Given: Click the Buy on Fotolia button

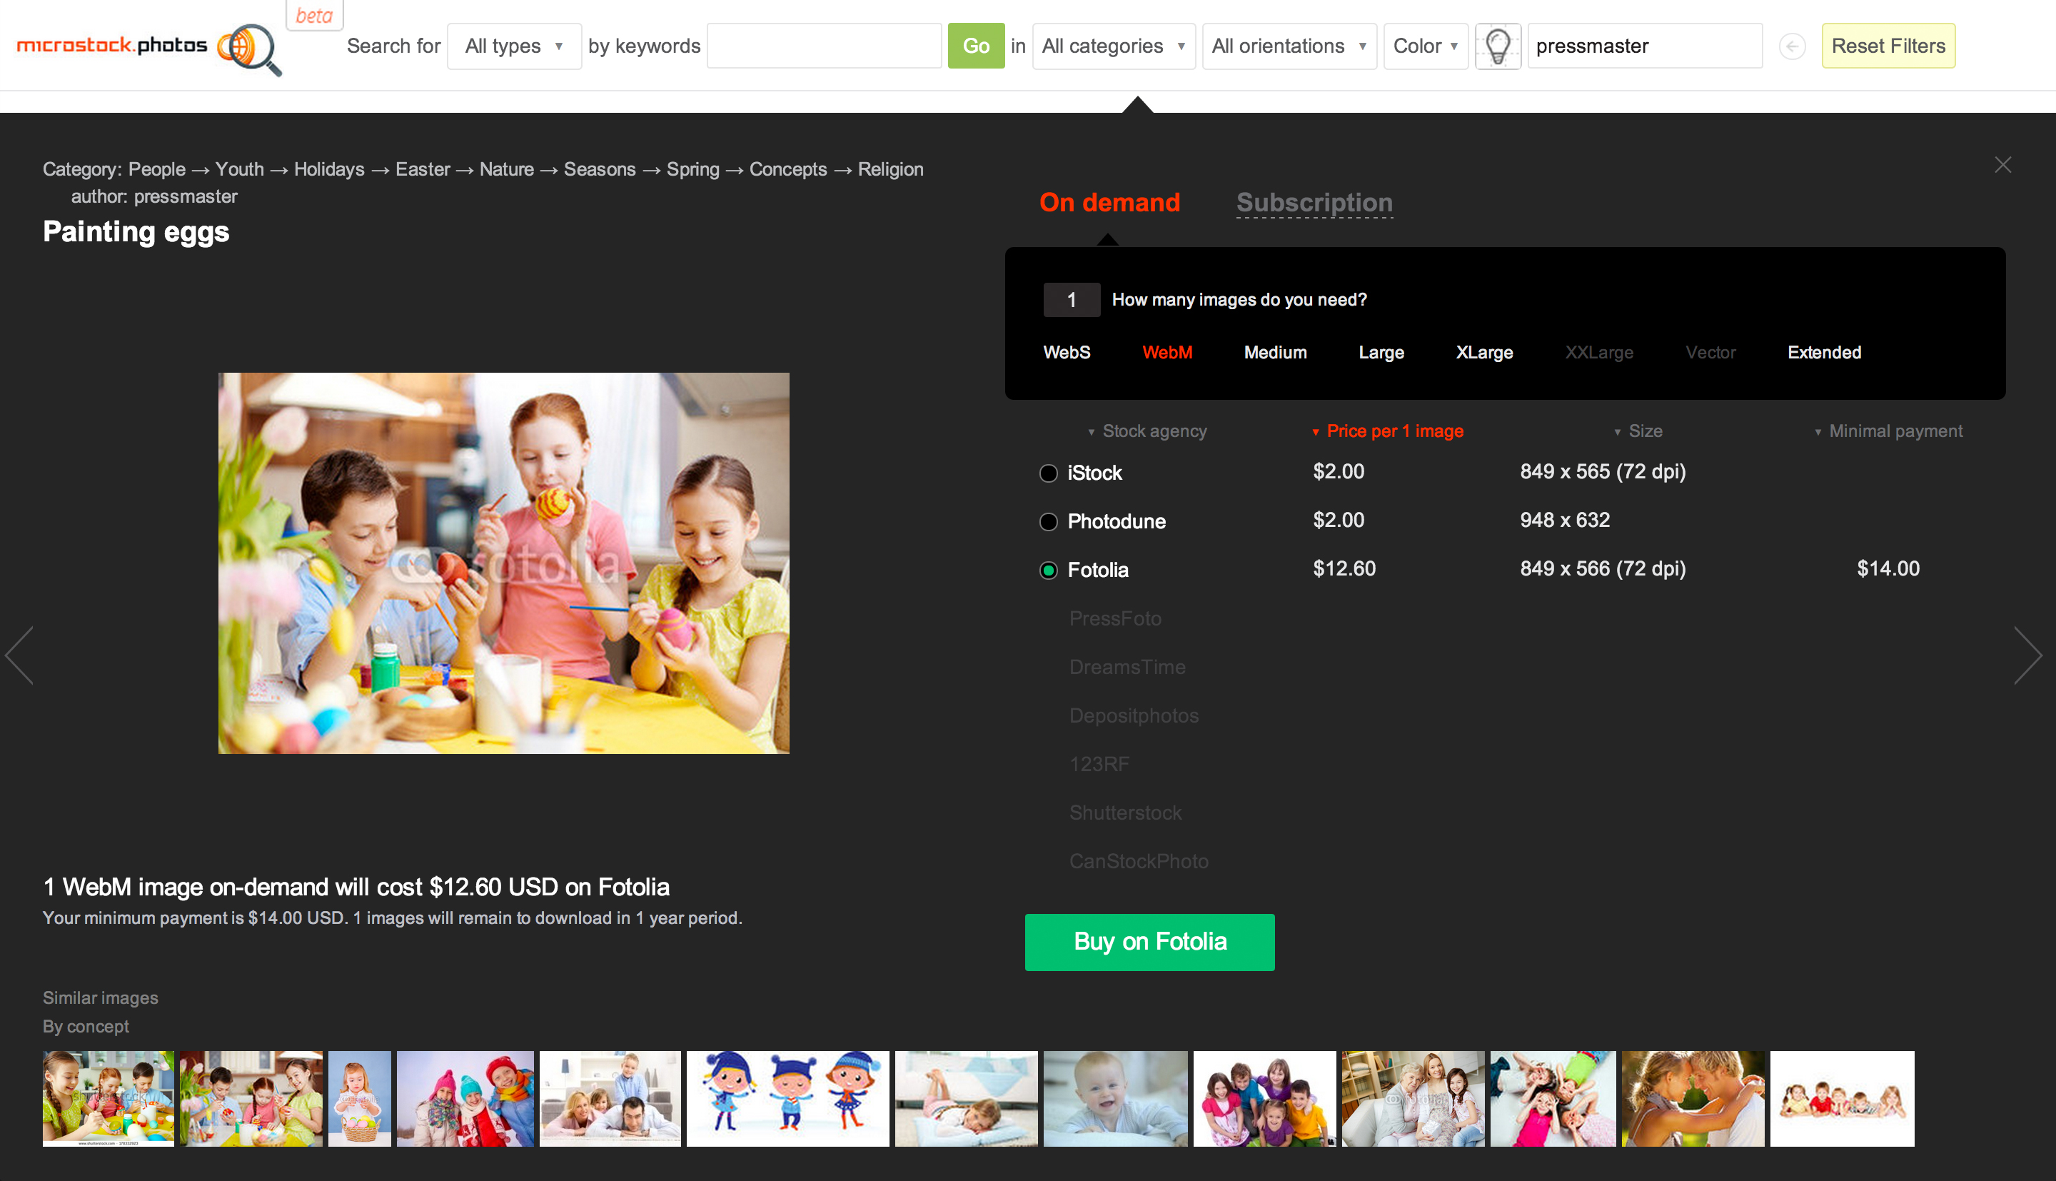Looking at the screenshot, I should (1149, 942).
